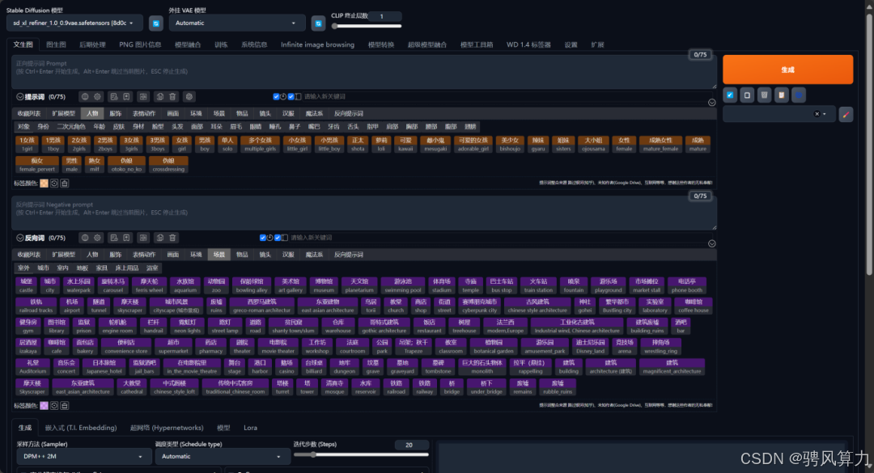Click square icon under 生成 button
Viewport: 874px width, 473px height.
tap(747, 95)
